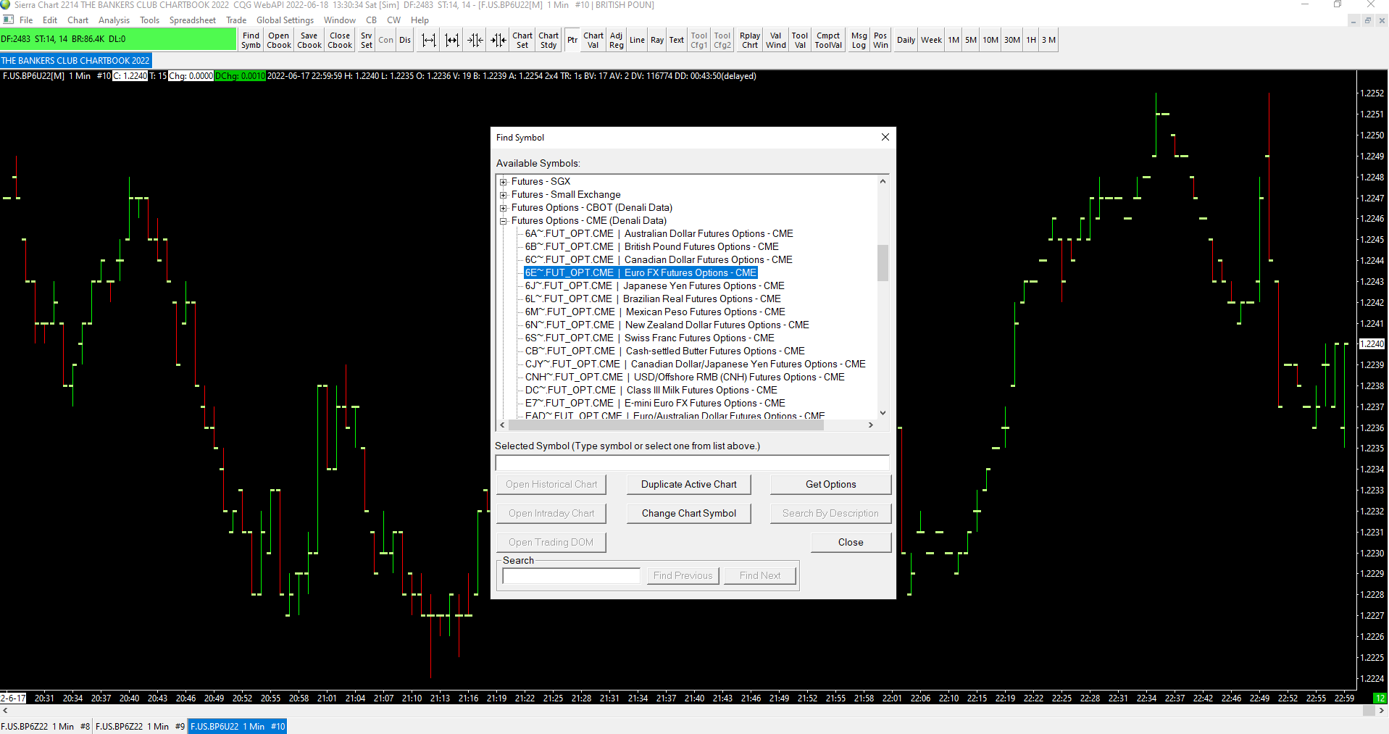Select Swiss Franc Futures Options - CME
Image resolution: width=1389 pixels, height=734 pixels.
pyautogui.click(x=649, y=338)
